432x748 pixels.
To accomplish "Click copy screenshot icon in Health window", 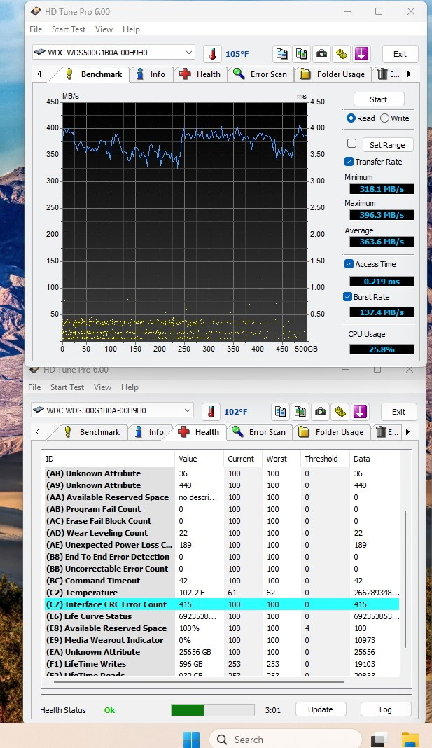I will 301,412.
